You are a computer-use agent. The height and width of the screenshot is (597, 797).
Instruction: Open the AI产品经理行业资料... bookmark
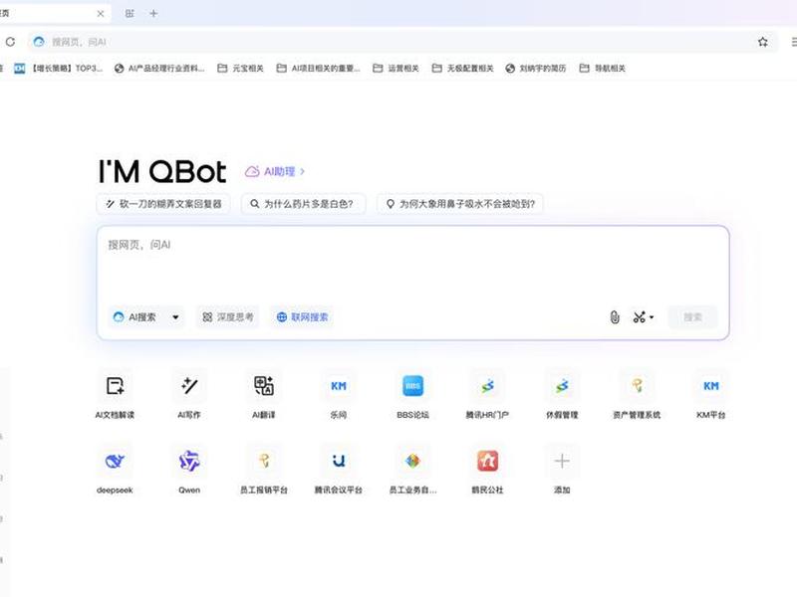coord(159,68)
